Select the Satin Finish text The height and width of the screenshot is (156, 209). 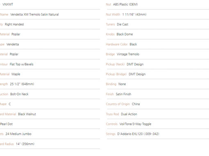[x=123, y=94]
